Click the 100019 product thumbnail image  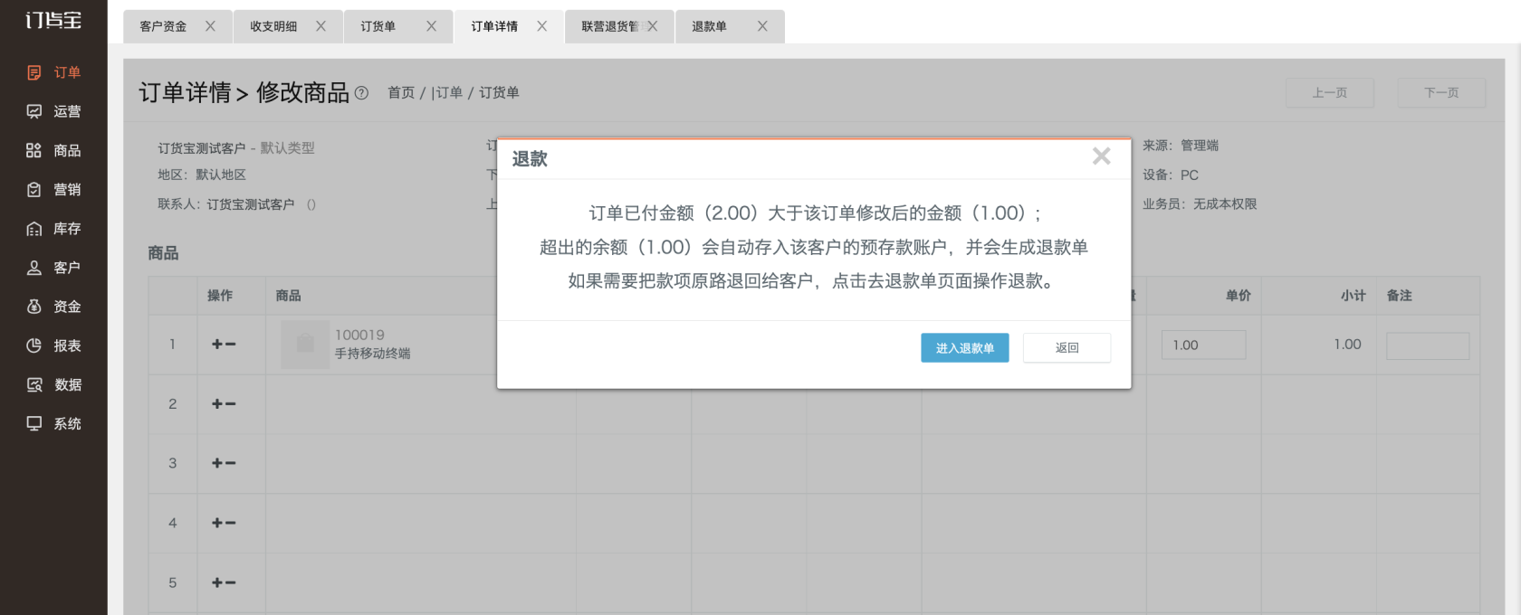coord(305,345)
